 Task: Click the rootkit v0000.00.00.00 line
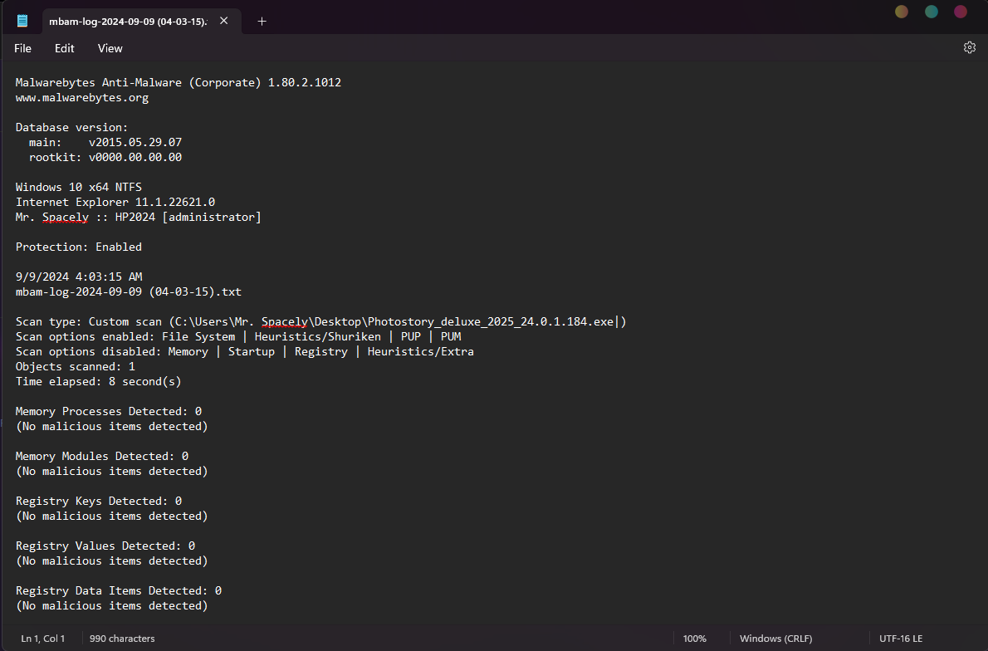105,158
